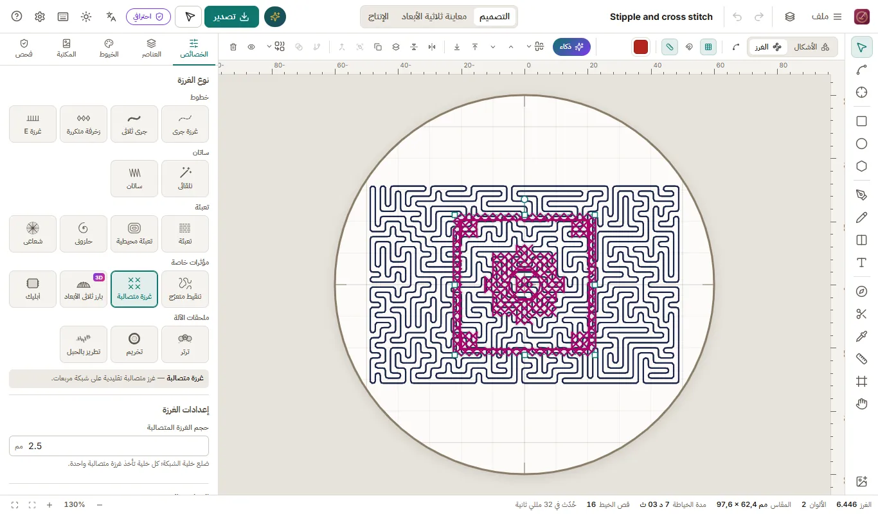Screen dimensions: 878x514
Task: Open the ملف file menu
Action: (827, 17)
